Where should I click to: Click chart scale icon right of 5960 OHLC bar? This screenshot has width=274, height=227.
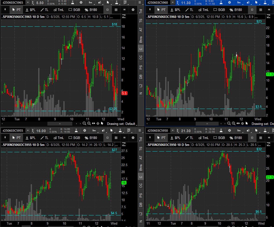pyautogui.click(x=268, y=16)
